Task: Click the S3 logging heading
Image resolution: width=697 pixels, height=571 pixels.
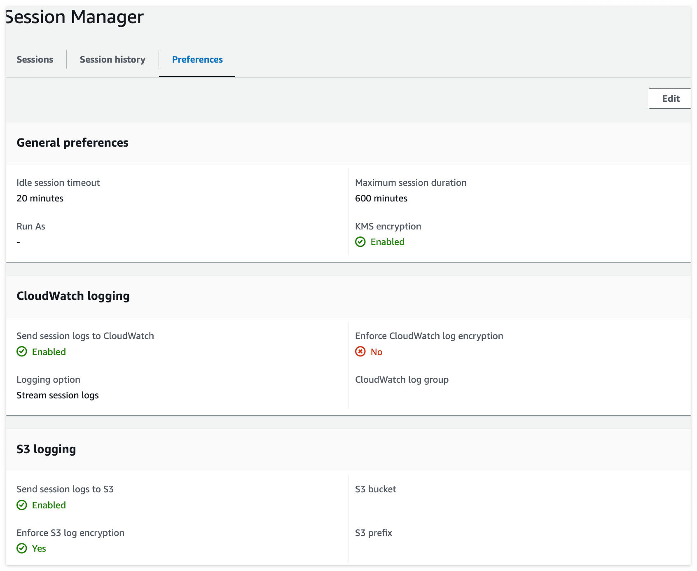Action: pyautogui.click(x=46, y=449)
